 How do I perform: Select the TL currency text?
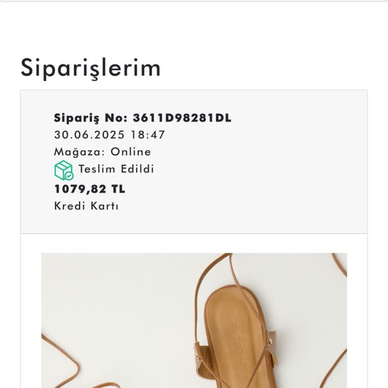pos(118,189)
